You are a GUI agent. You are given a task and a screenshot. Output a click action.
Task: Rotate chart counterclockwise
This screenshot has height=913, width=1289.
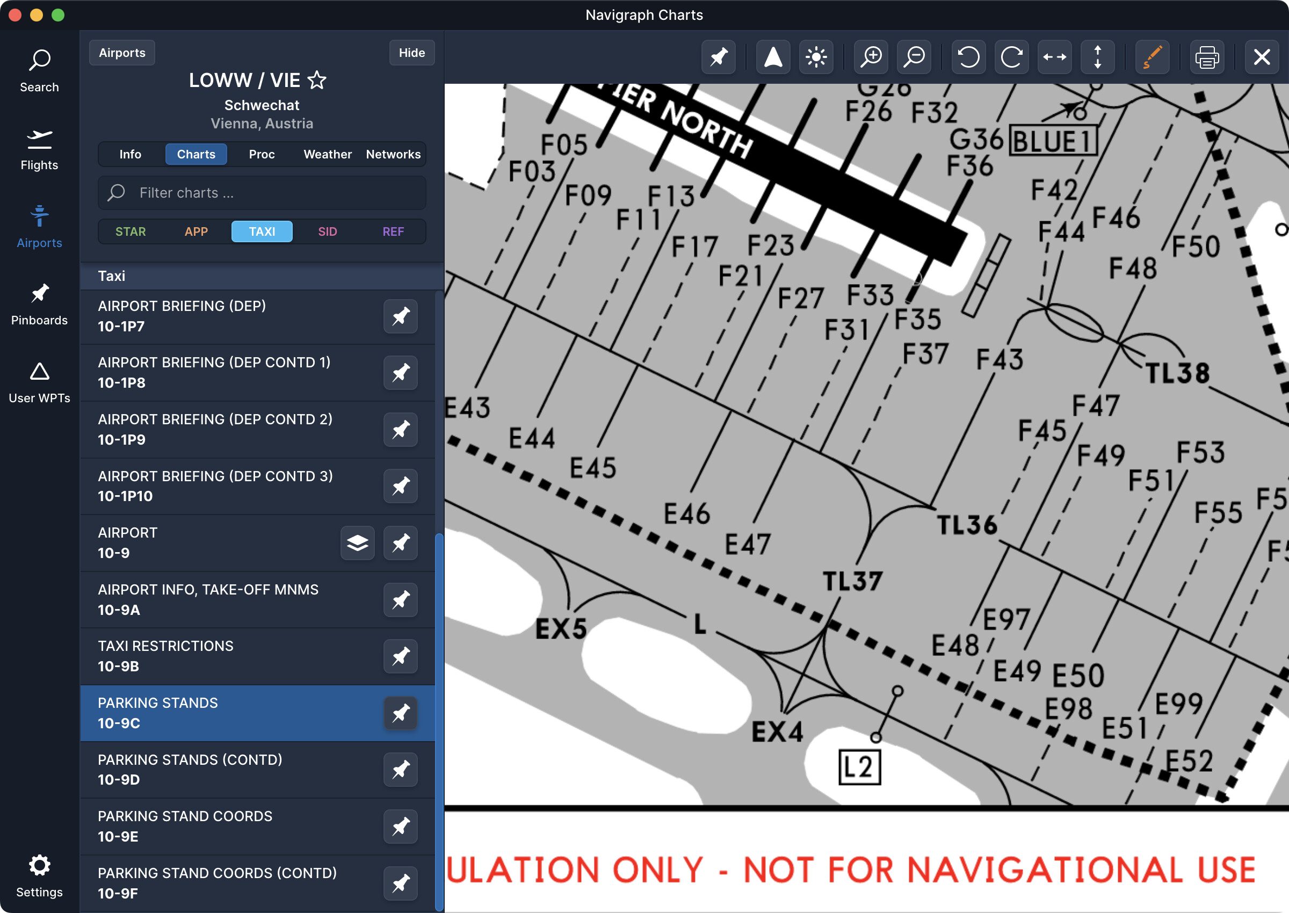[x=968, y=57]
